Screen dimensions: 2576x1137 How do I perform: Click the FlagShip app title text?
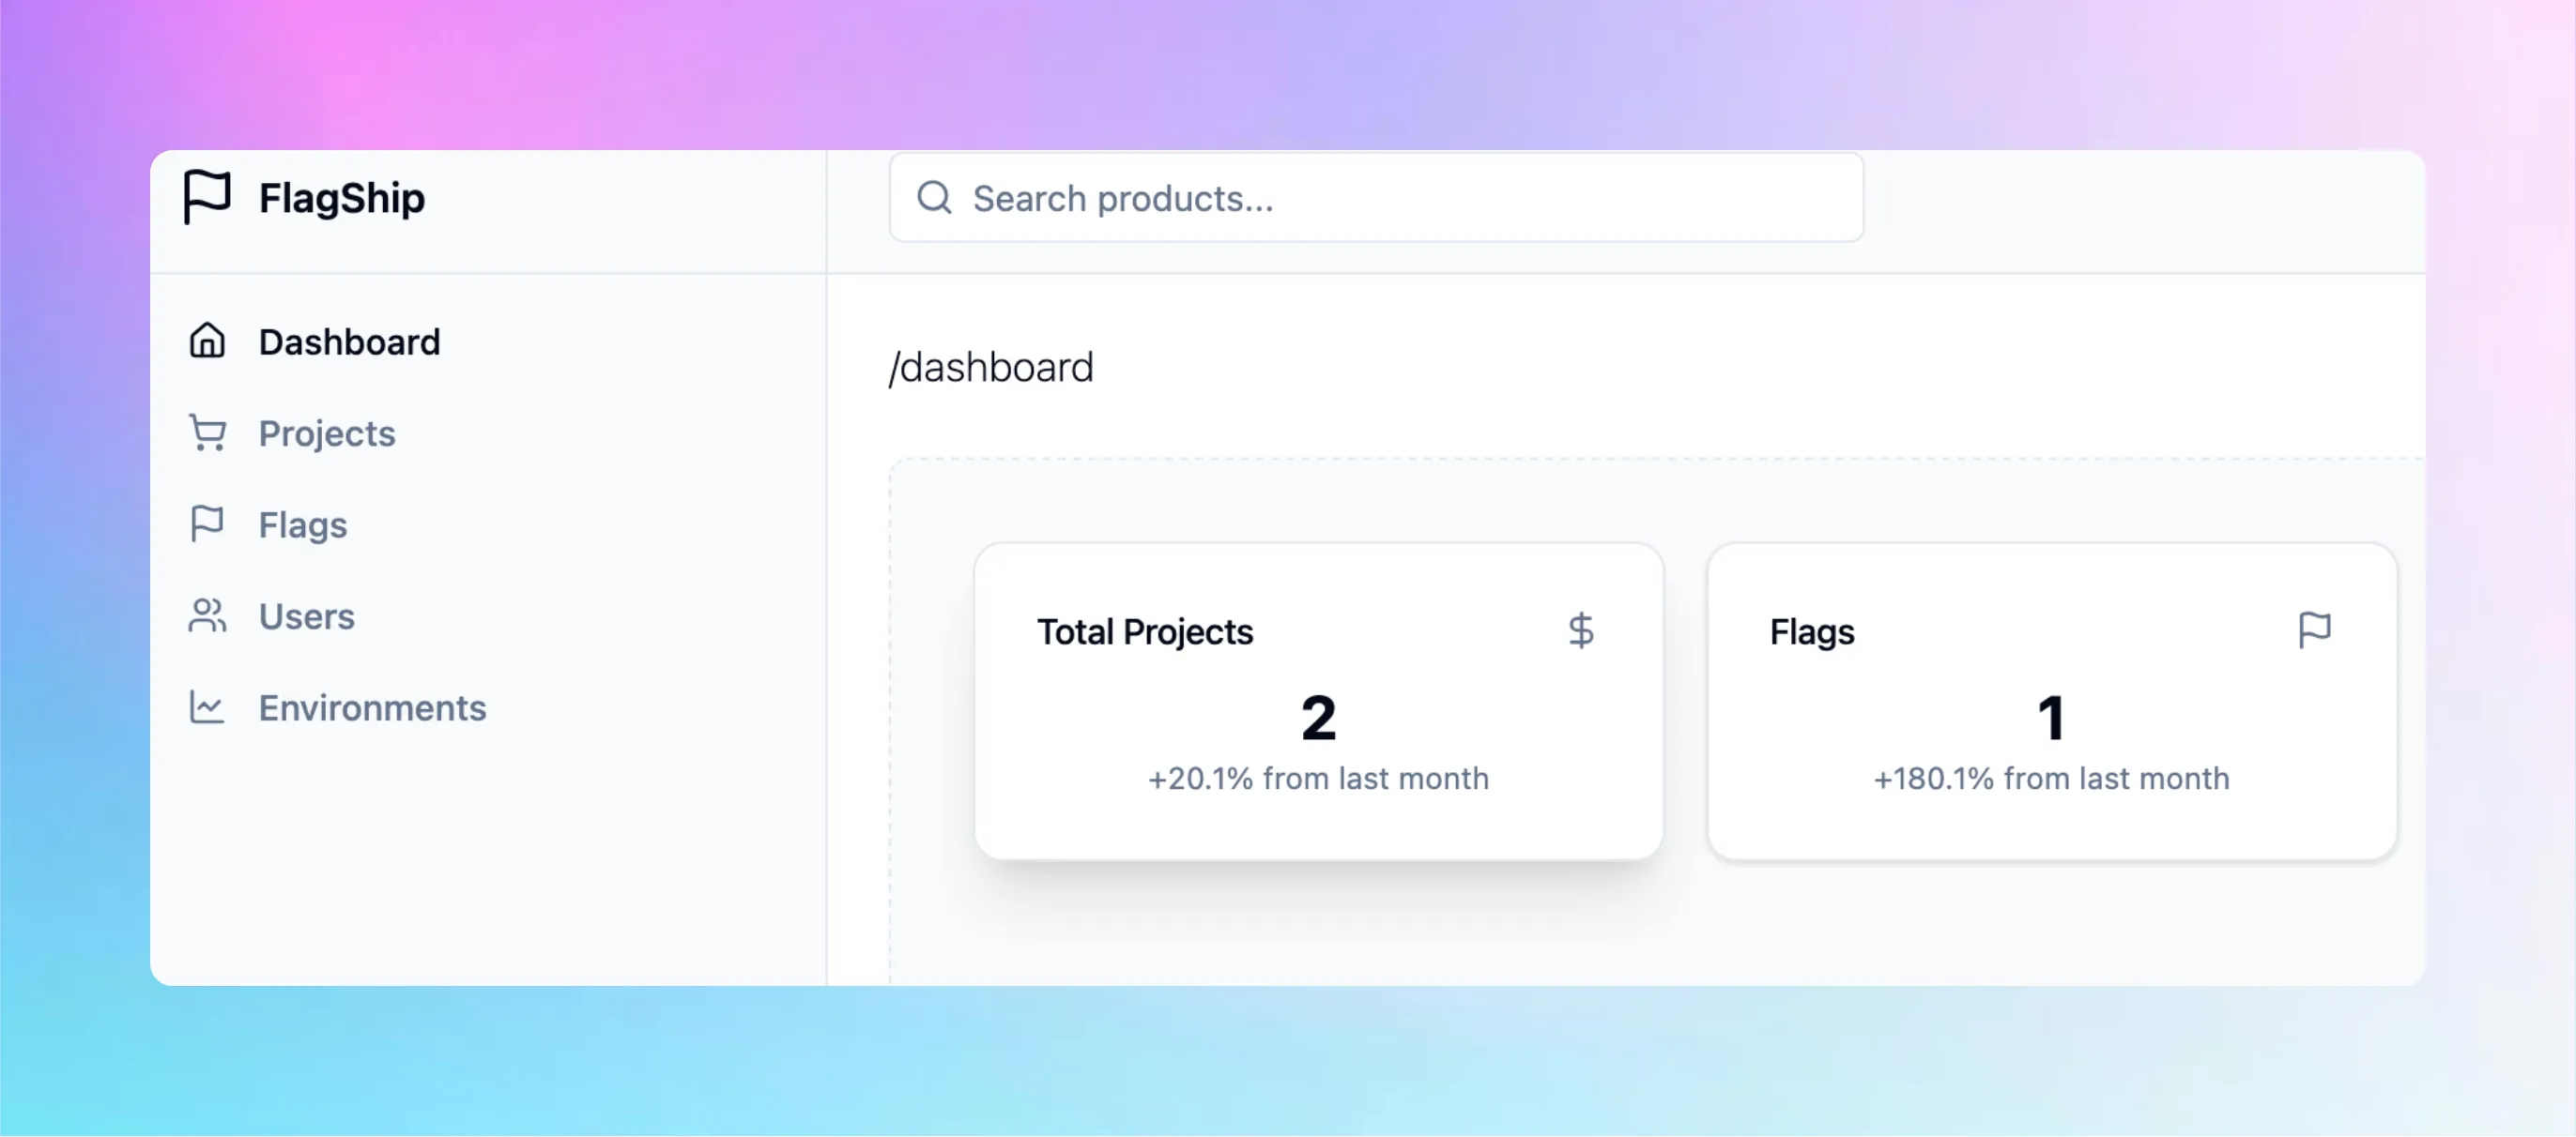point(342,197)
